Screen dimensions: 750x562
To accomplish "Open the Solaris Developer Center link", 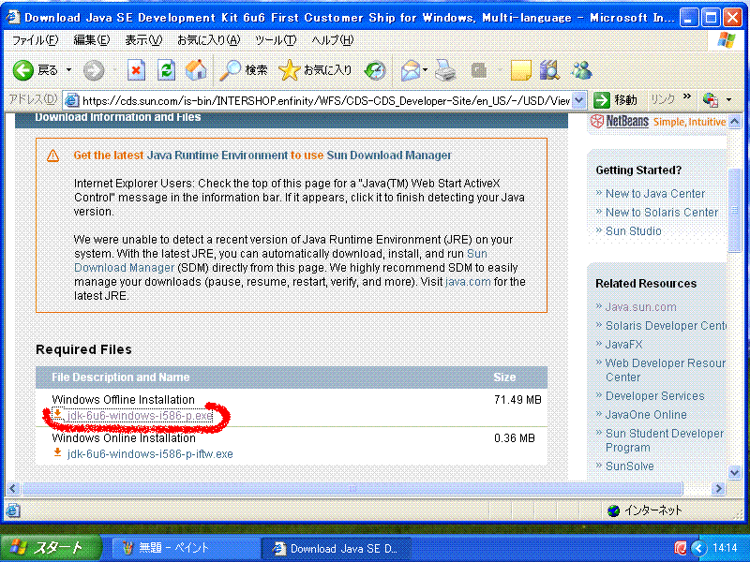I will tap(666, 325).
